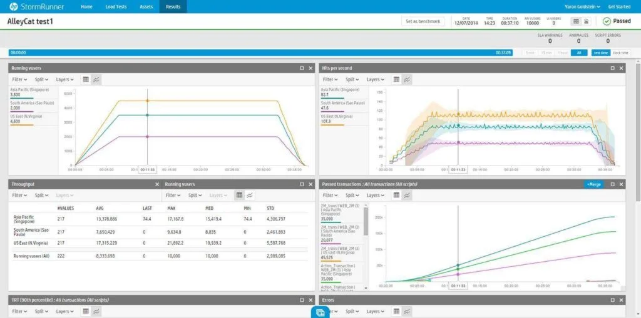Show graph view in Hits per second panel
Image resolution: width=641 pixels, height=318 pixels.
(407, 79)
